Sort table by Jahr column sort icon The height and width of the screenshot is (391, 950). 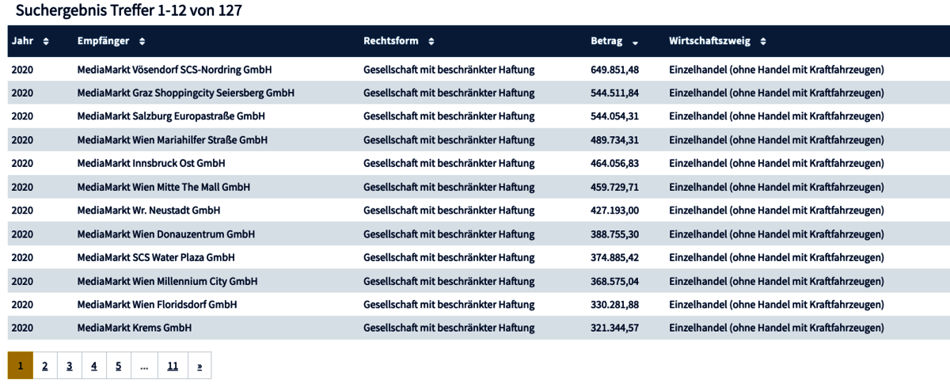pos(46,41)
